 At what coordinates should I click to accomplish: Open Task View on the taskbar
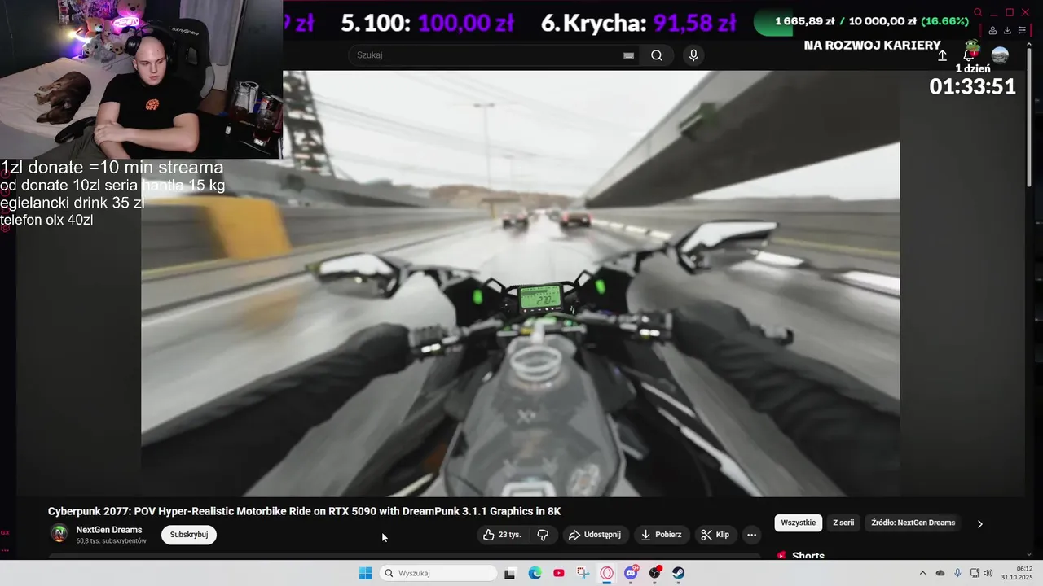coord(509,573)
